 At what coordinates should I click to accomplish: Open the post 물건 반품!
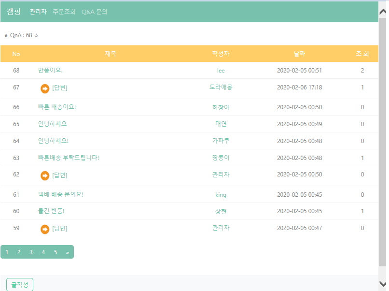[51, 211]
